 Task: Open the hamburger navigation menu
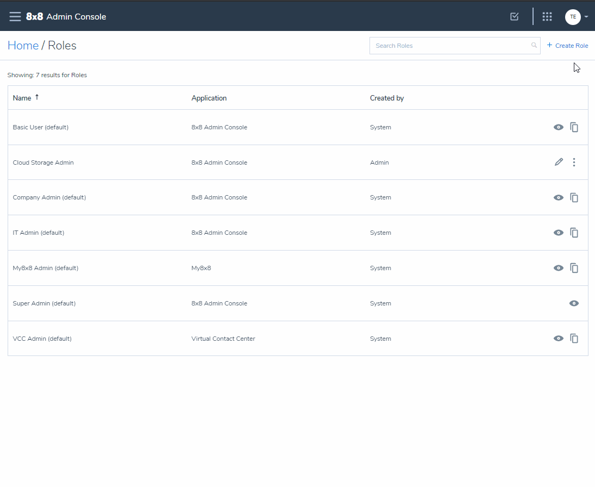click(x=15, y=17)
